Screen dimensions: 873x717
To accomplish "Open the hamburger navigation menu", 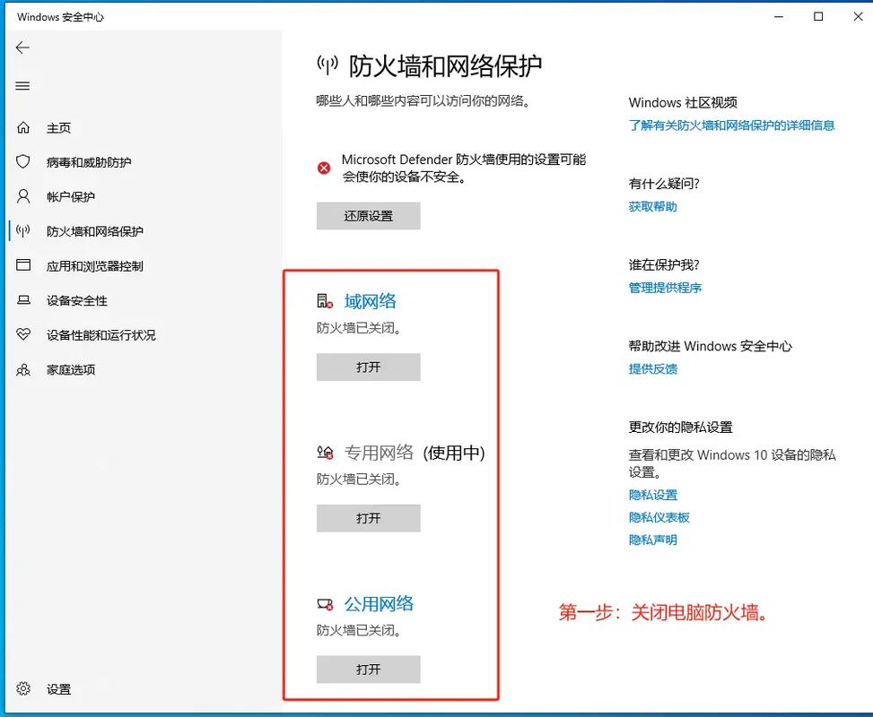I will (x=22, y=86).
